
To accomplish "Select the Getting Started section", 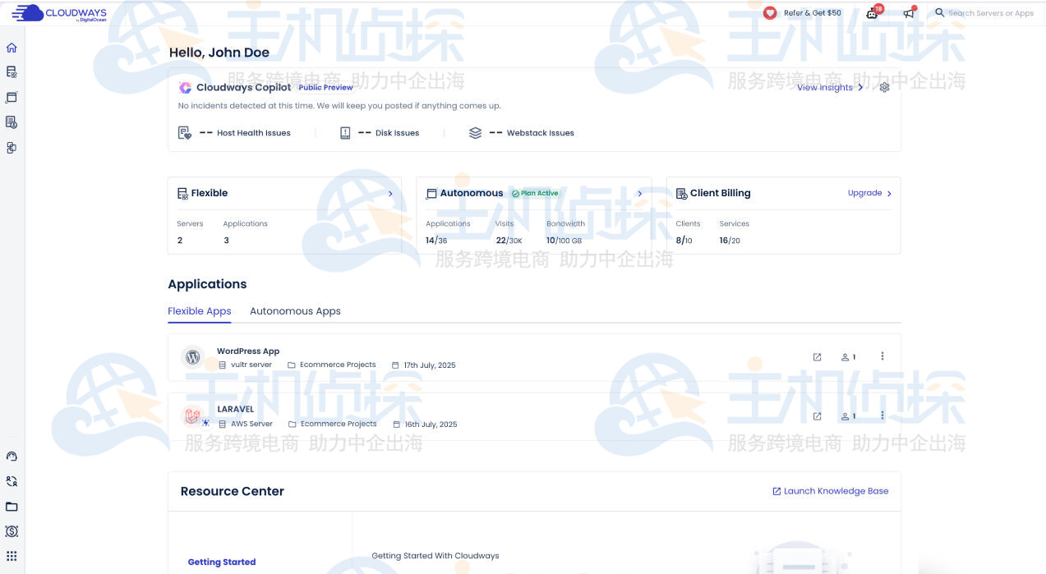I will [222, 562].
